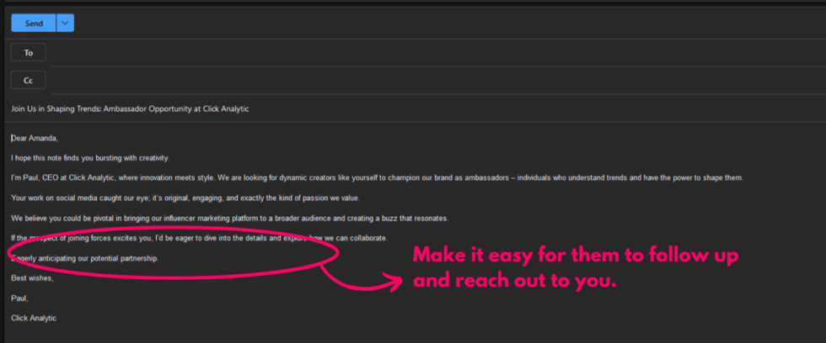Open the Send options dropdown arrow

pyautogui.click(x=65, y=24)
